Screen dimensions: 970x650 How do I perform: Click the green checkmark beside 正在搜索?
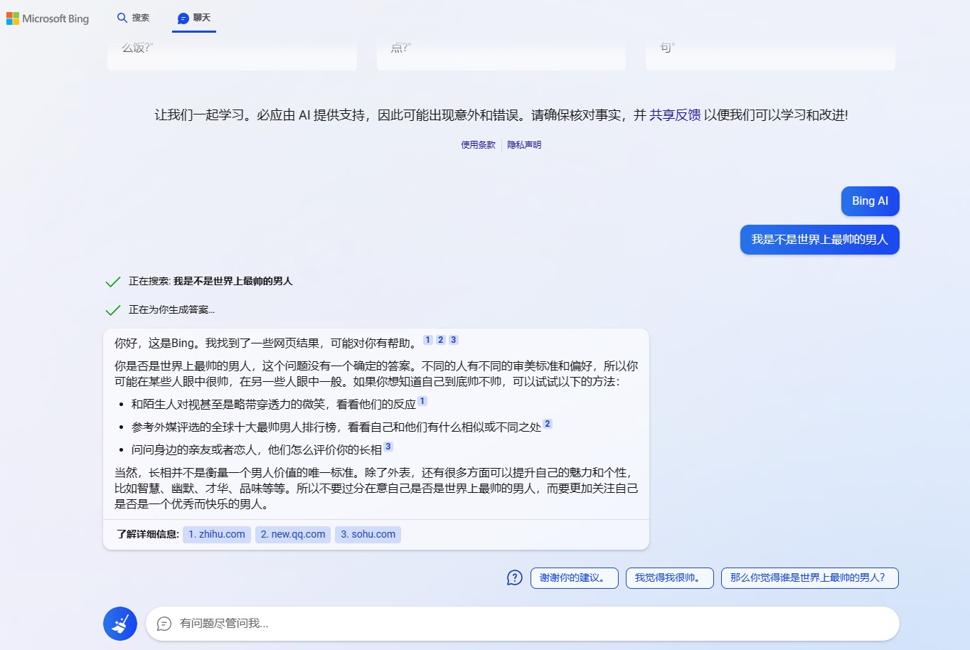click(x=112, y=281)
